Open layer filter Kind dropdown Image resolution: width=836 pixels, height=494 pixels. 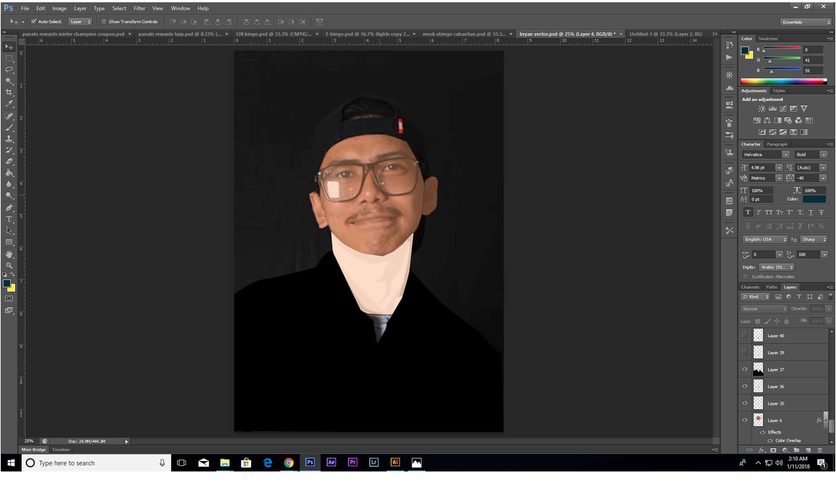coord(755,297)
